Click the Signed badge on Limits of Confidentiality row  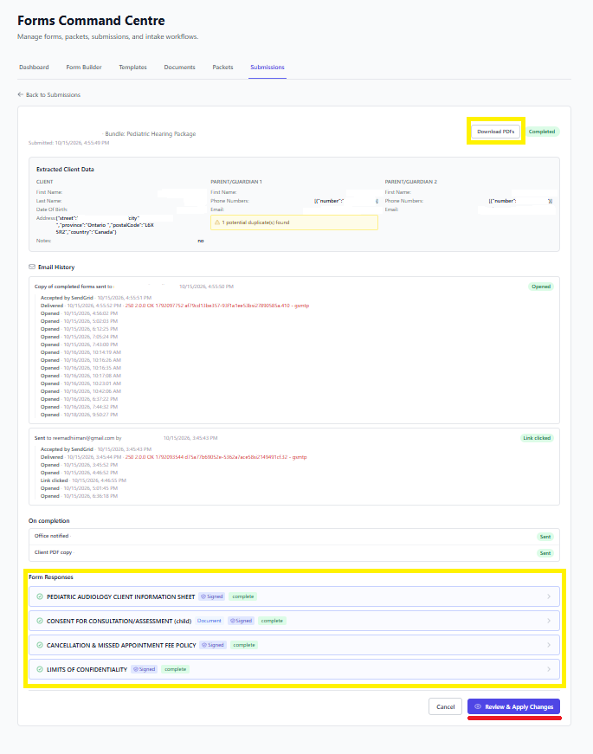coord(145,669)
